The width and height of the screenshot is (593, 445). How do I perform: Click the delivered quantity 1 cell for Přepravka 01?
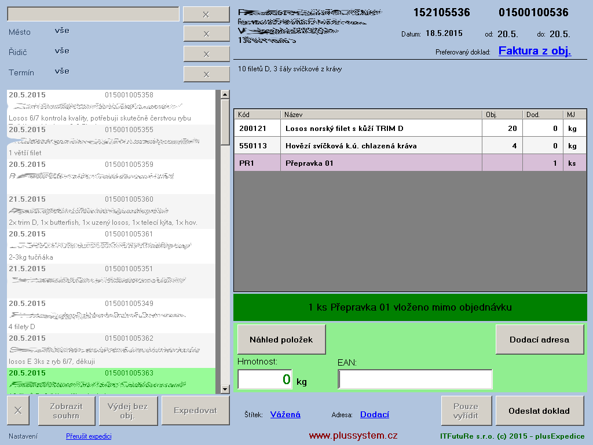(543, 163)
